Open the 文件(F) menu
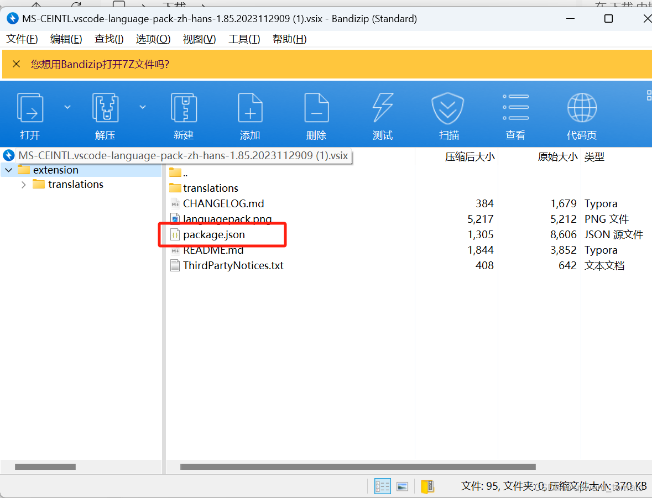This screenshot has height=498, width=652. pos(22,39)
